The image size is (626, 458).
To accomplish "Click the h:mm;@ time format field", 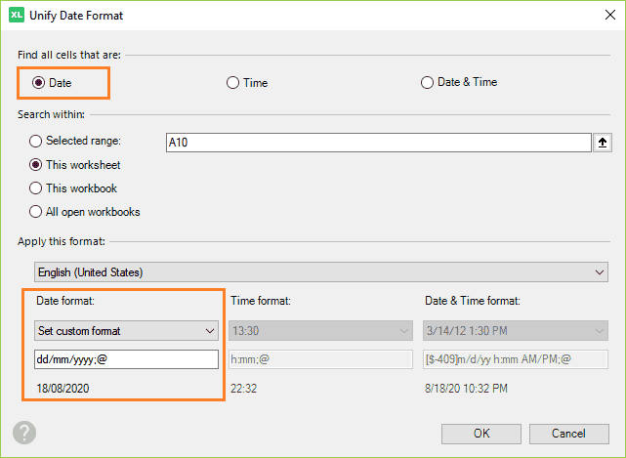I will pyautogui.click(x=320, y=359).
